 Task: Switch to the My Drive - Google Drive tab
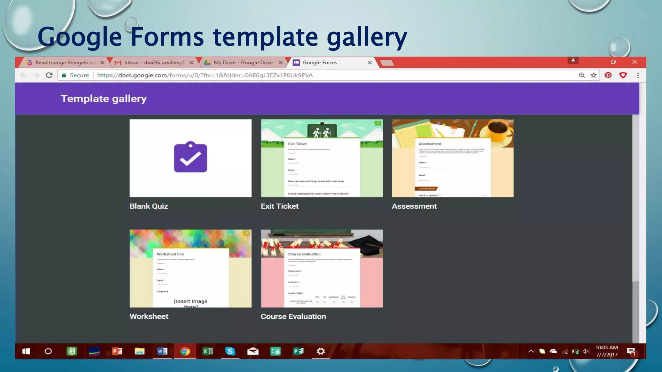[x=243, y=63]
